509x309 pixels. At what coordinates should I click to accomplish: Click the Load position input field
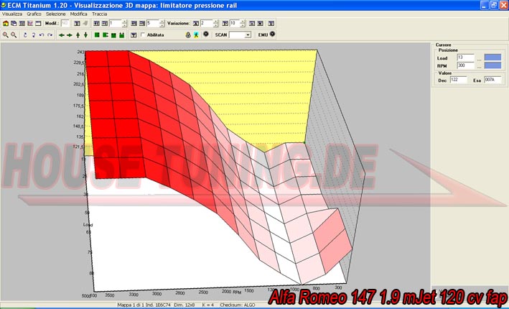tap(465, 57)
